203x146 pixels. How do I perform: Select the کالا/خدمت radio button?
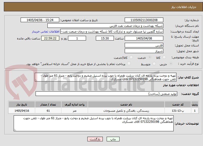[x=131, y=57]
